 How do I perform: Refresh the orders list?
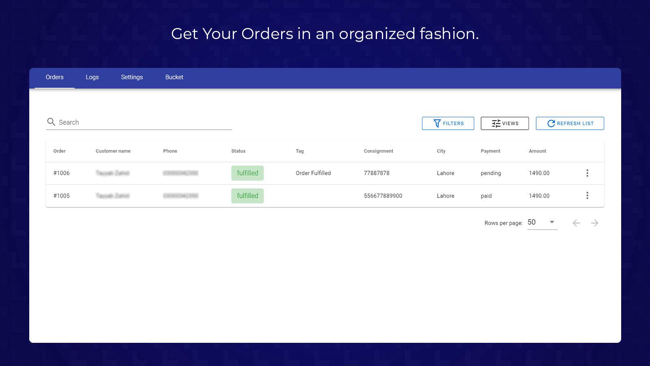570,123
